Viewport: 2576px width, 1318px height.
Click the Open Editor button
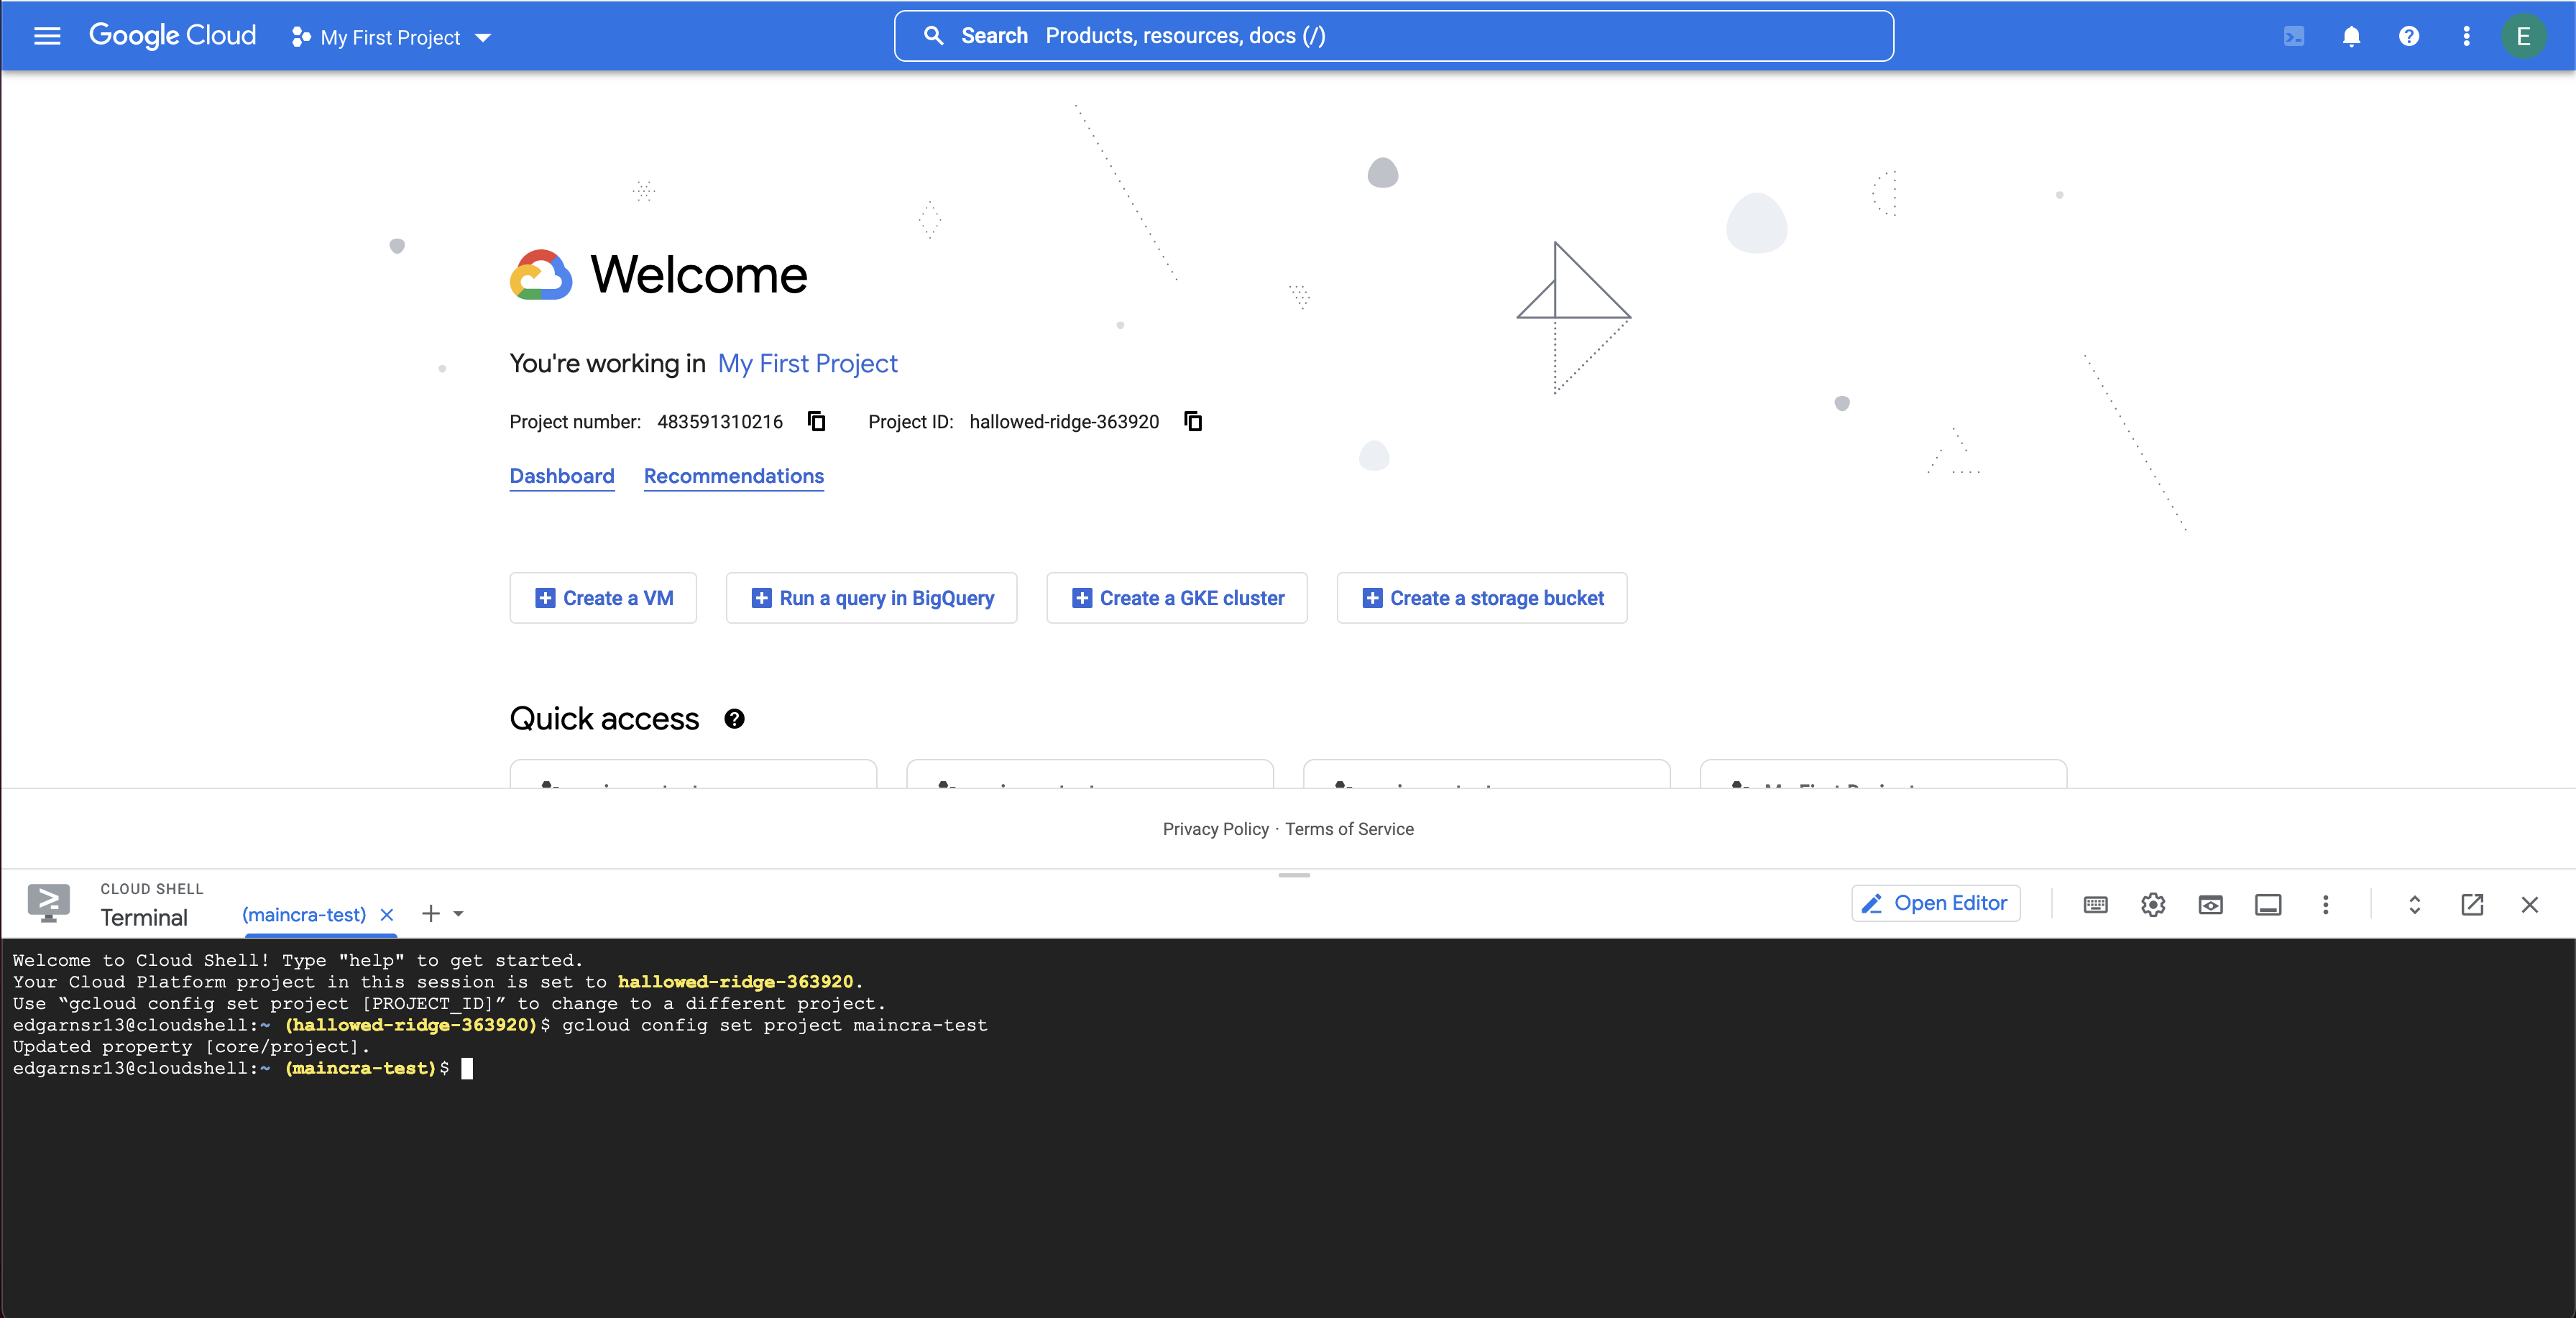click(1936, 904)
